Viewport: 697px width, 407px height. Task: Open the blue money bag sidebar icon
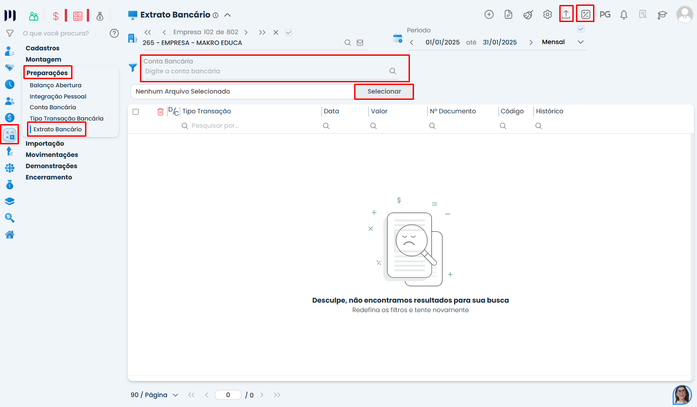pyautogui.click(x=9, y=184)
